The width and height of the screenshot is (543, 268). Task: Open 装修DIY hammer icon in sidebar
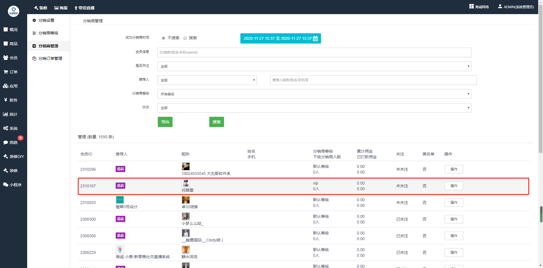coord(6,156)
